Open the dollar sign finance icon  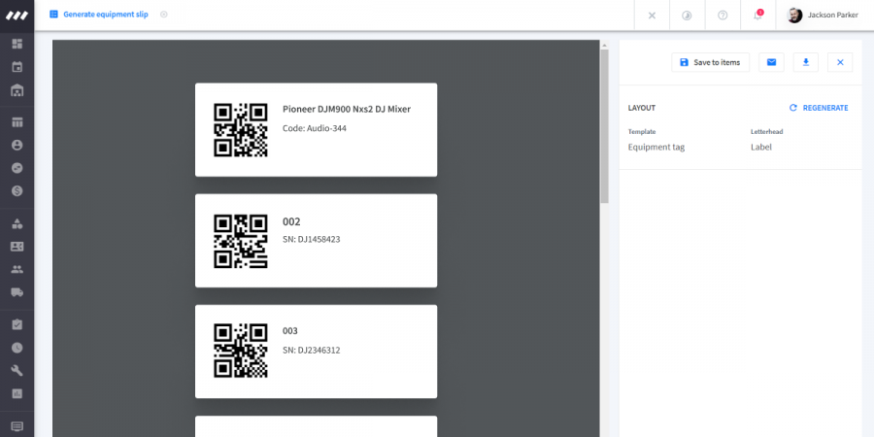17,190
